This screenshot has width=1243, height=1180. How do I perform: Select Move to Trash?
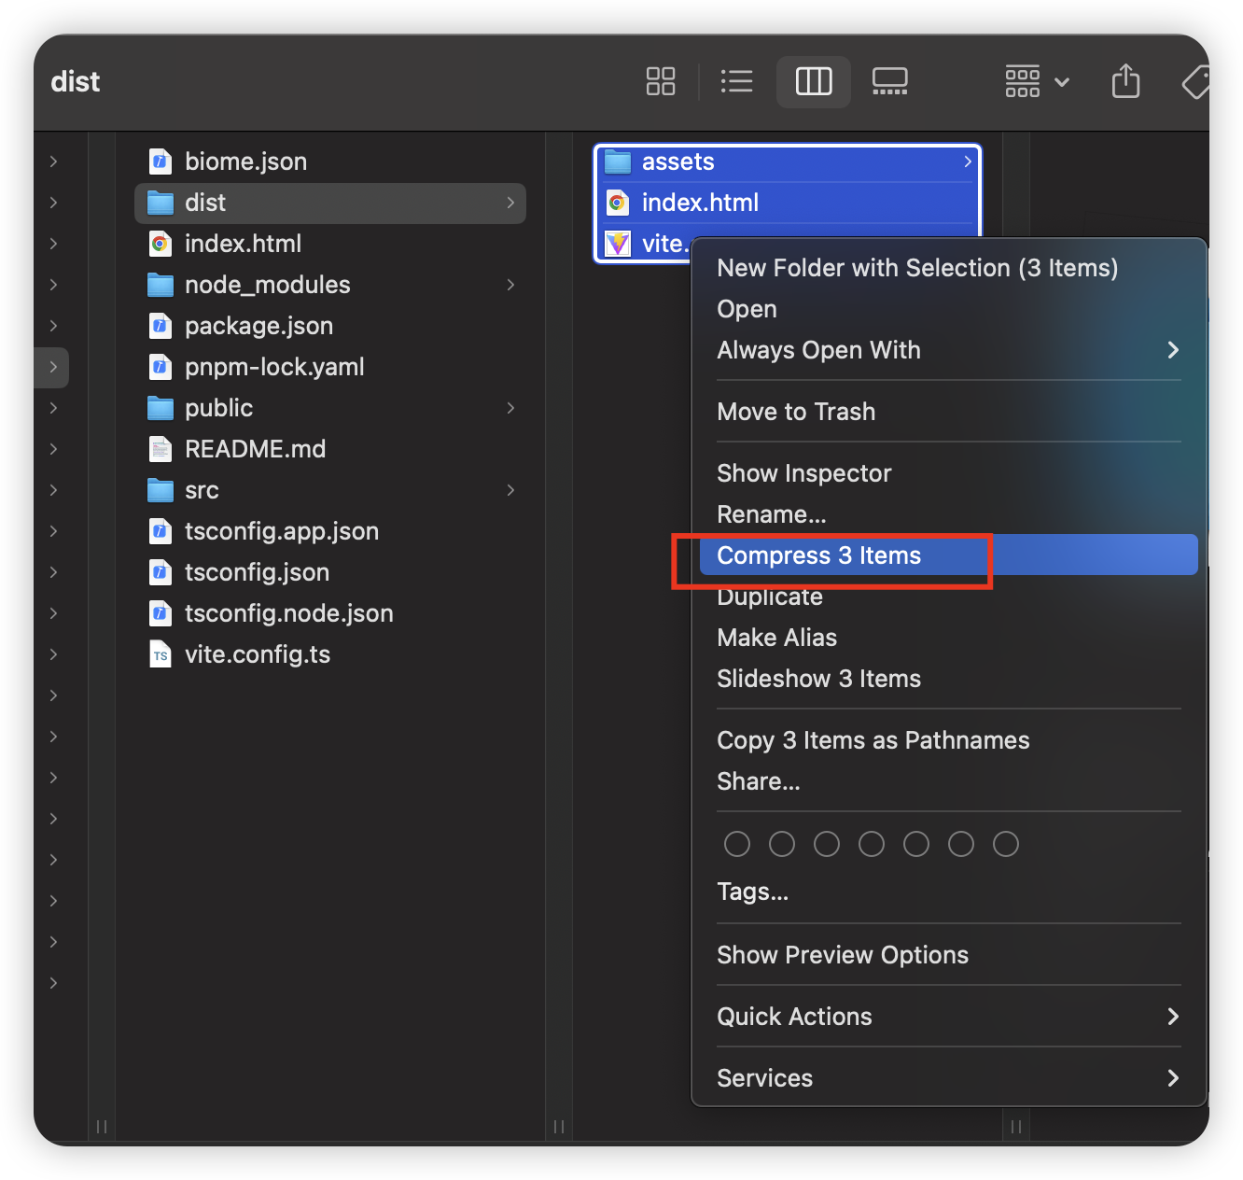[x=796, y=412]
